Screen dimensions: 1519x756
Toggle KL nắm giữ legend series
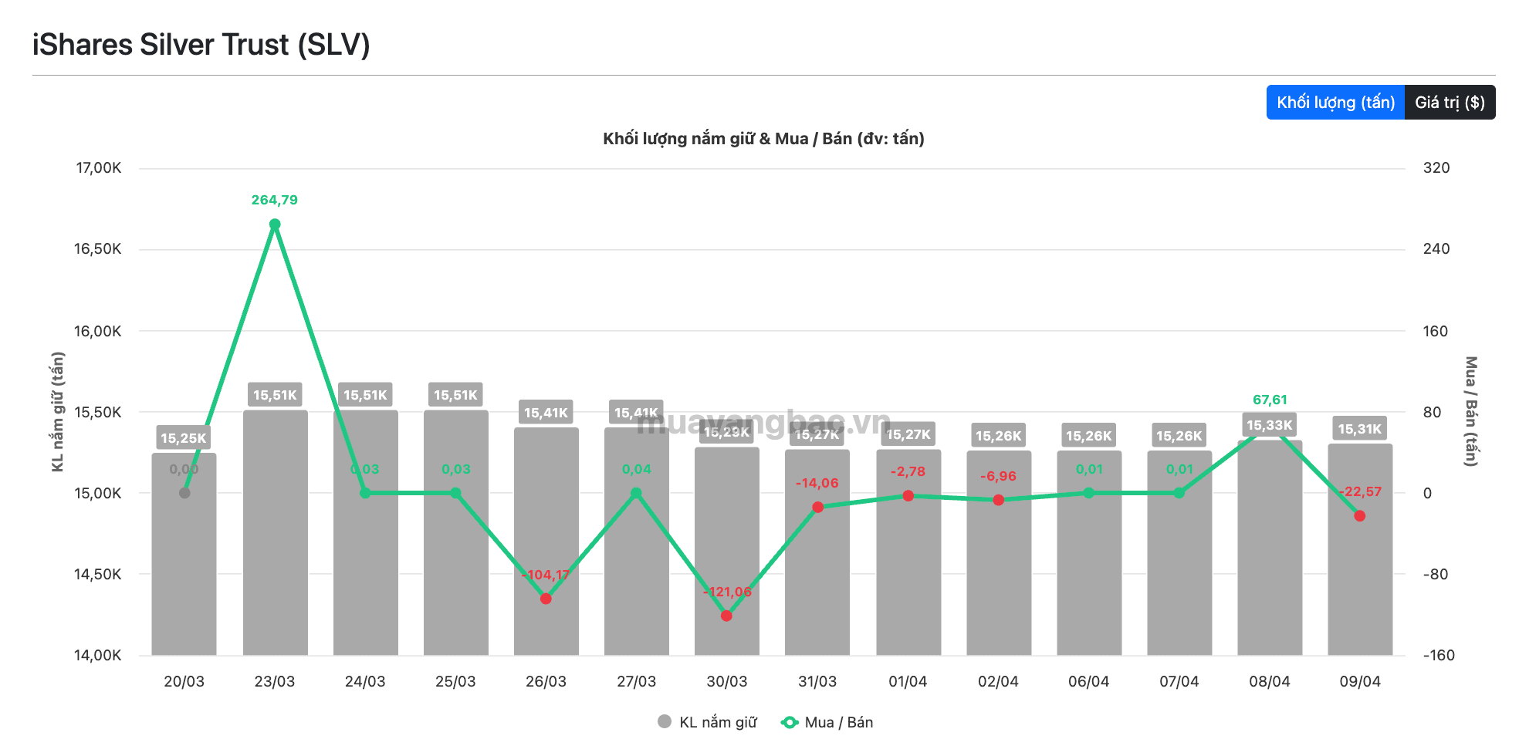[707, 722]
